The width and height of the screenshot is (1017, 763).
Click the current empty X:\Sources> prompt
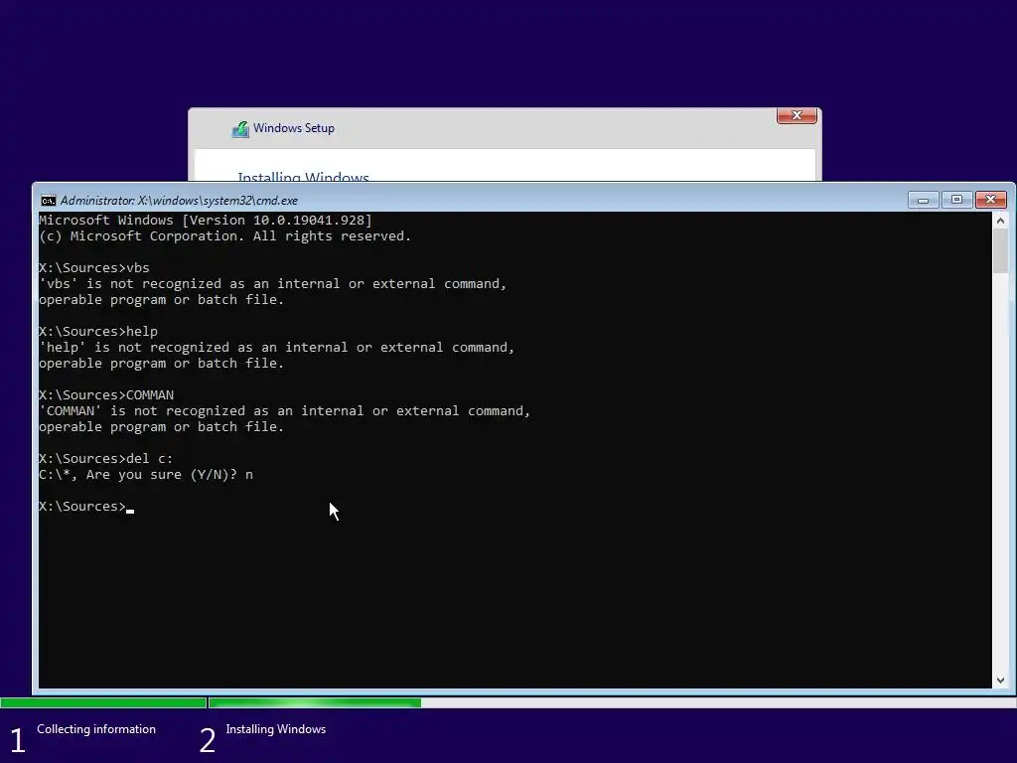tap(86, 507)
